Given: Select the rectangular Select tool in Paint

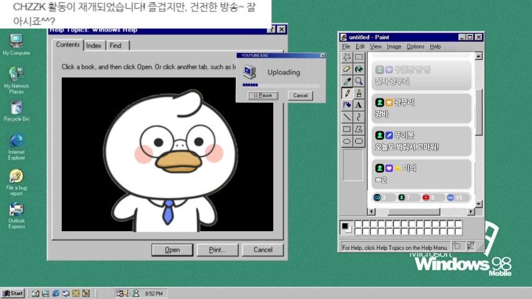Looking at the screenshot, I should 359,57.
